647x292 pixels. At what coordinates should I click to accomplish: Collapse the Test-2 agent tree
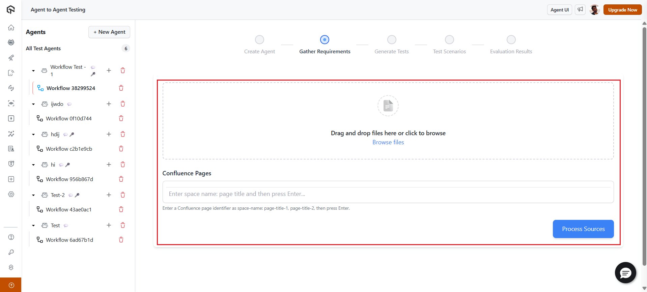point(33,195)
